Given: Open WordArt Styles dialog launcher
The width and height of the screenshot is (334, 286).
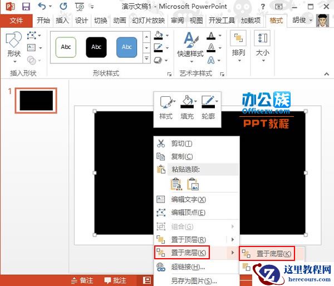Looking at the screenshot, I should (222, 74).
